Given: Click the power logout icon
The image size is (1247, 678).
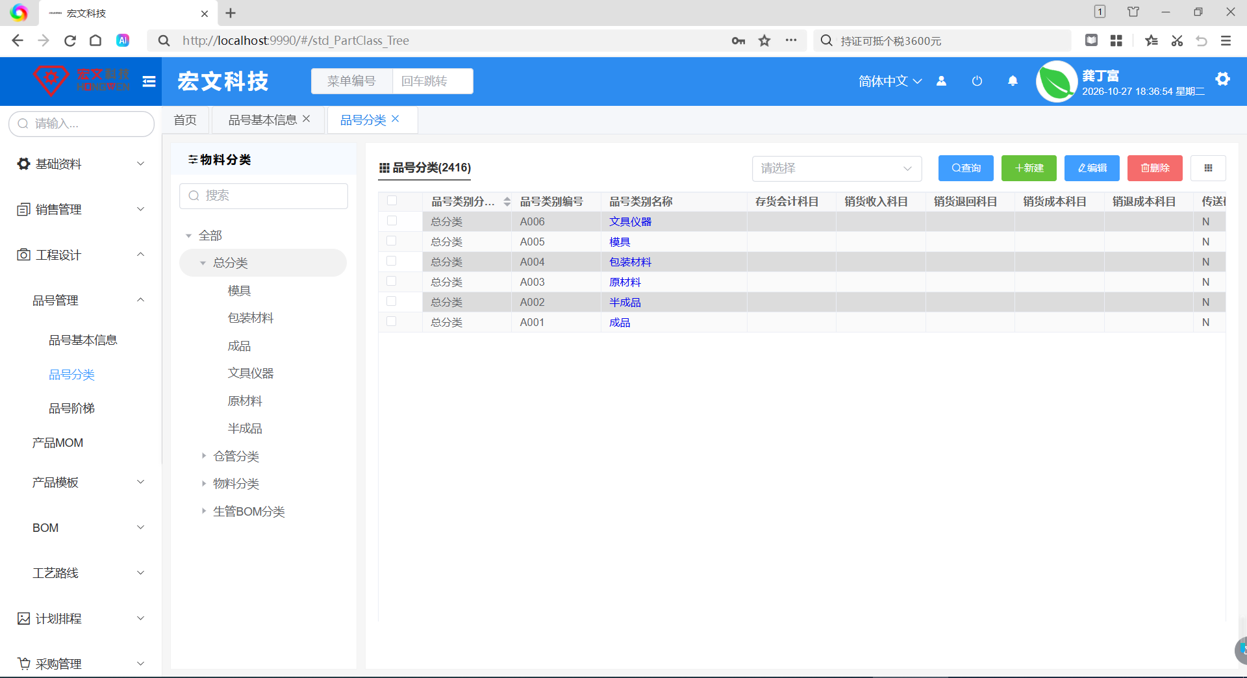Looking at the screenshot, I should 977,81.
